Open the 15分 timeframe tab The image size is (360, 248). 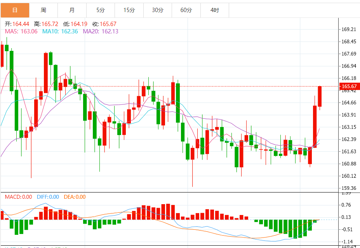point(129,10)
